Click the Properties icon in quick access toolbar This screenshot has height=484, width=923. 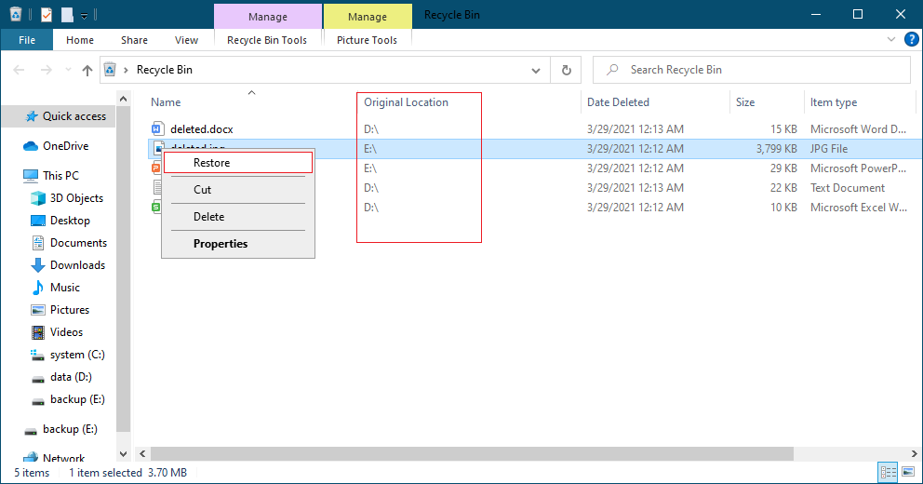click(47, 15)
